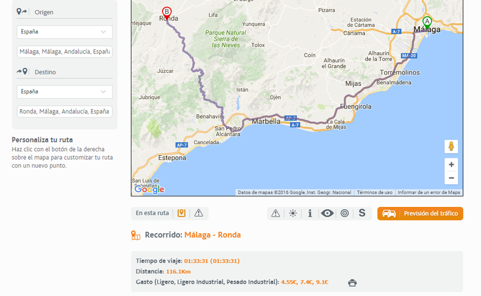Zoom out on the map
Screen dimensions: 481x296
click(x=451, y=178)
